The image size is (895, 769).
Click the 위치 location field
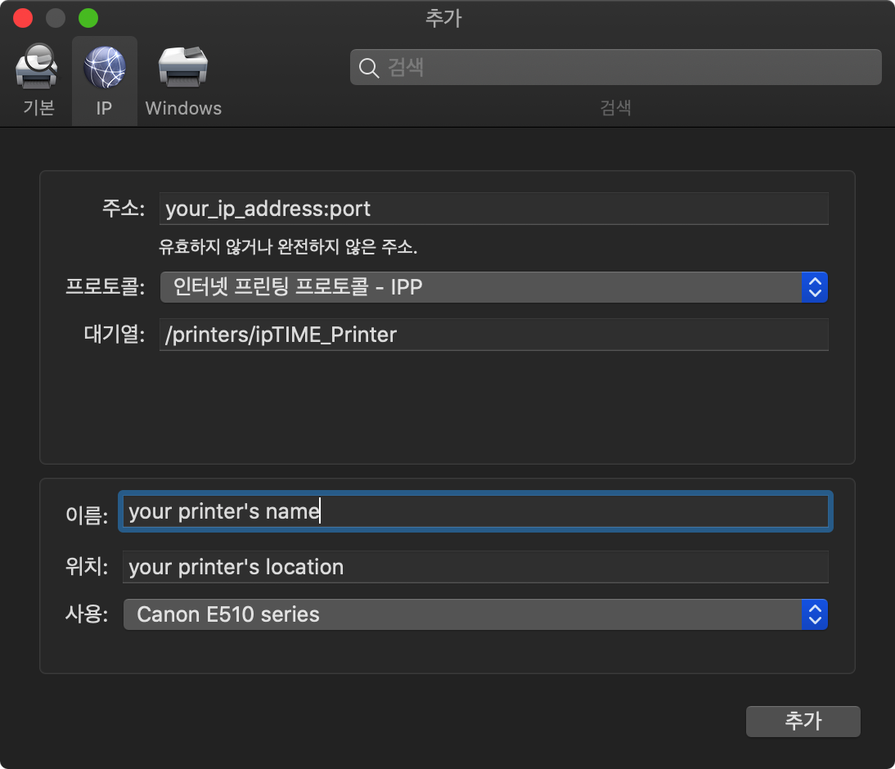[474, 566]
